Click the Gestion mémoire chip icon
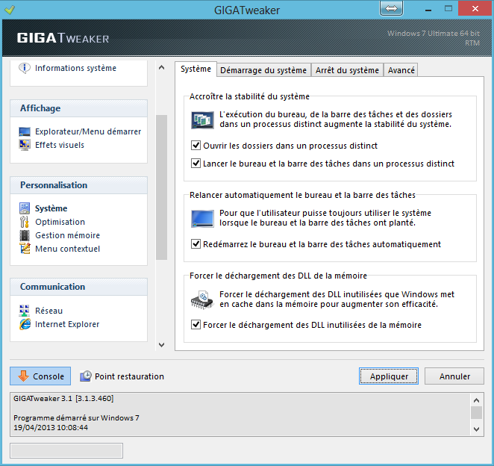This screenshot has height=466, width=494. [25, 235]
